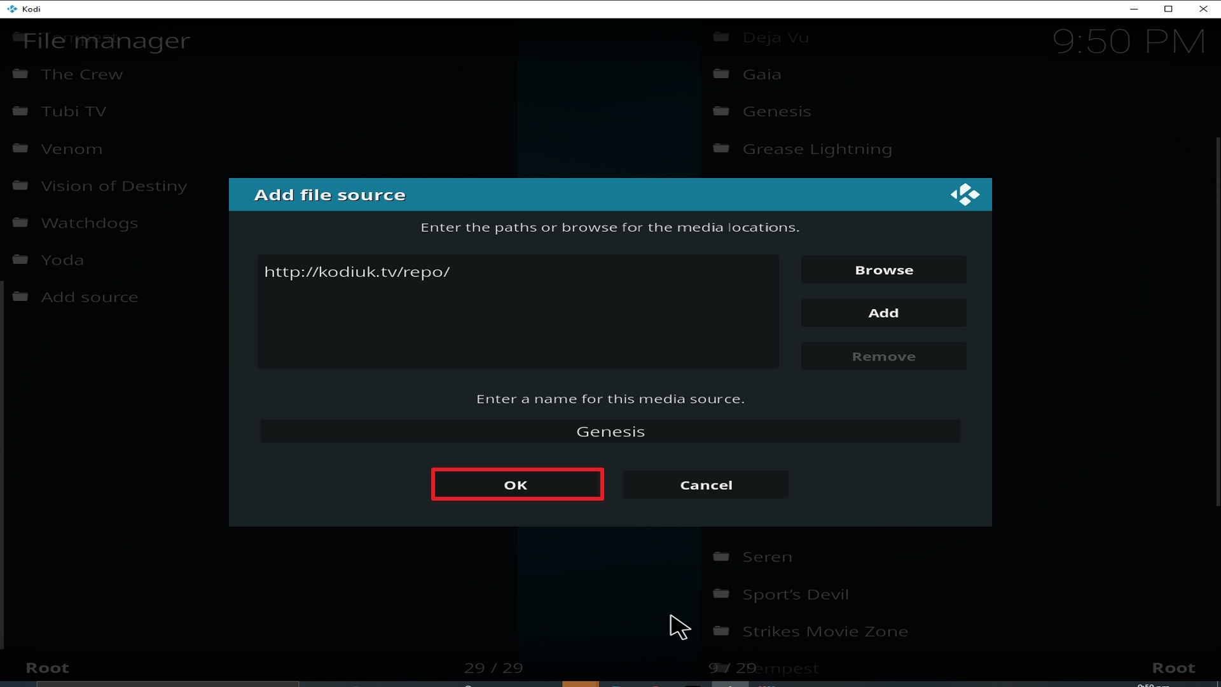The image size is (1221, 687).
Task: Select Yoda source label
Action: tap(62, 260)
